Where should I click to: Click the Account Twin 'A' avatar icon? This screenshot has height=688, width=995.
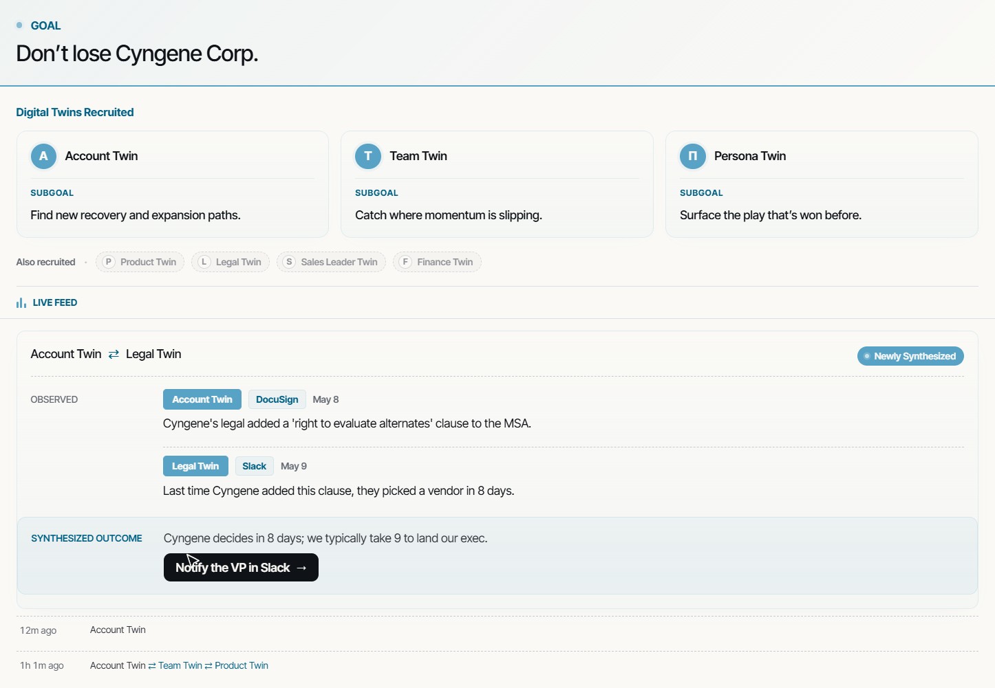coord(43,156)
